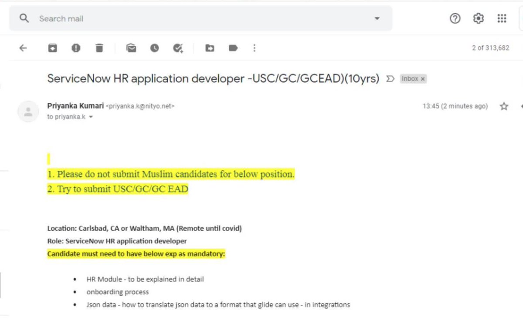Click the Role: ServiceNow line
This screenshot has width=523, height=320.
pos(117,241)
